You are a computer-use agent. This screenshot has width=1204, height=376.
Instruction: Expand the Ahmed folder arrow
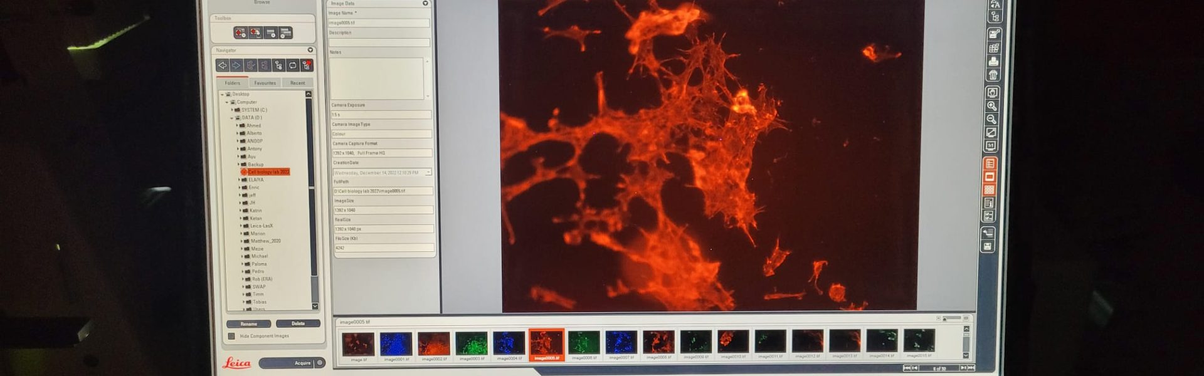(x=237, y=125)
